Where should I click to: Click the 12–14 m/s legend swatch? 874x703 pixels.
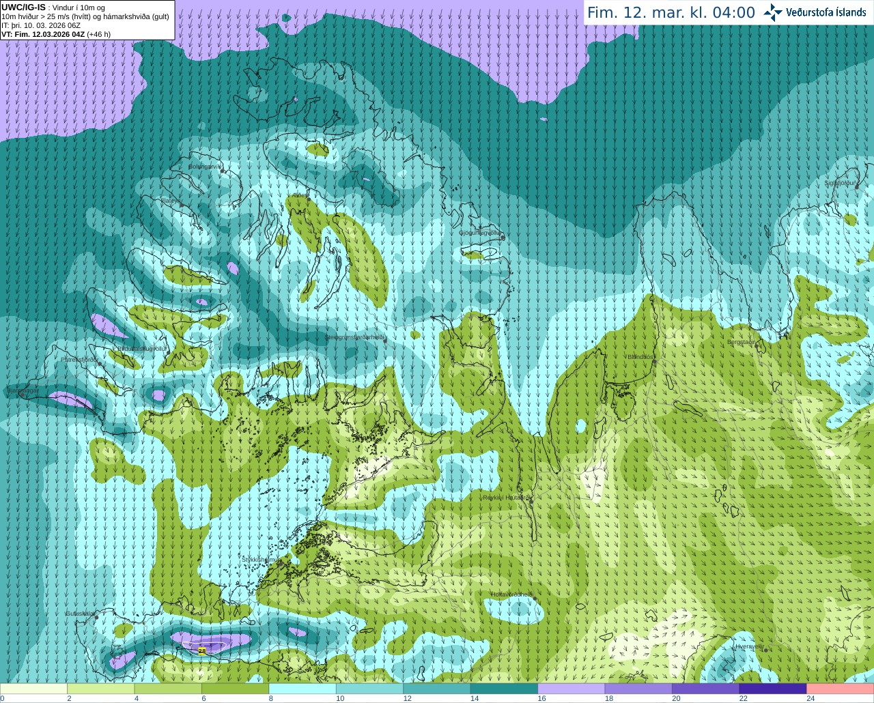[x=437, y=689]
